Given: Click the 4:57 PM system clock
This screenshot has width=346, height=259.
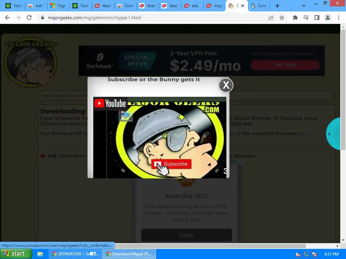Looking at the screenshot, I should [331, 254].
